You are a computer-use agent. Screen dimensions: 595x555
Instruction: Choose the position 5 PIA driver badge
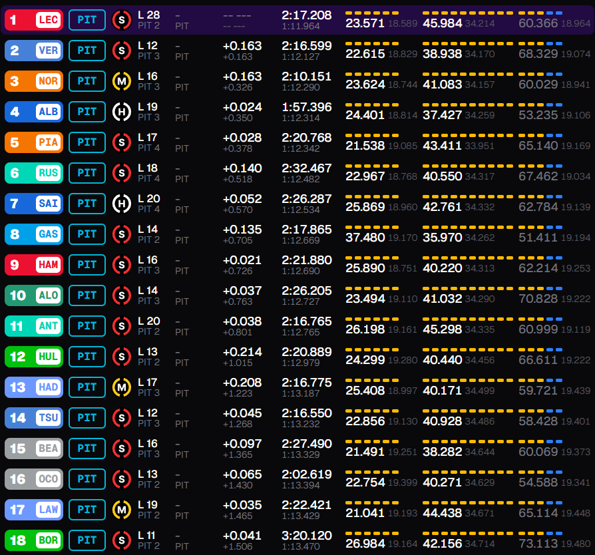(x=34, y=142)
